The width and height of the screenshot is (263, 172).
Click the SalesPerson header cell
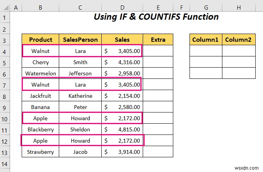click(x=80, y=39)
